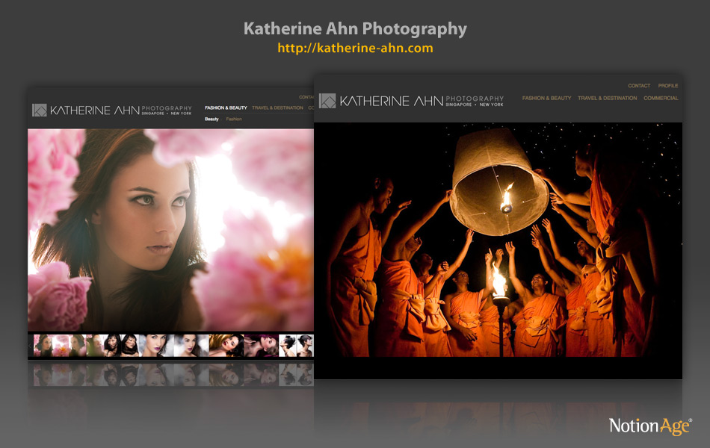Open Travel & Destination in the right window
Viewport: 710px width, 448px height.
[x=607, y=98]
